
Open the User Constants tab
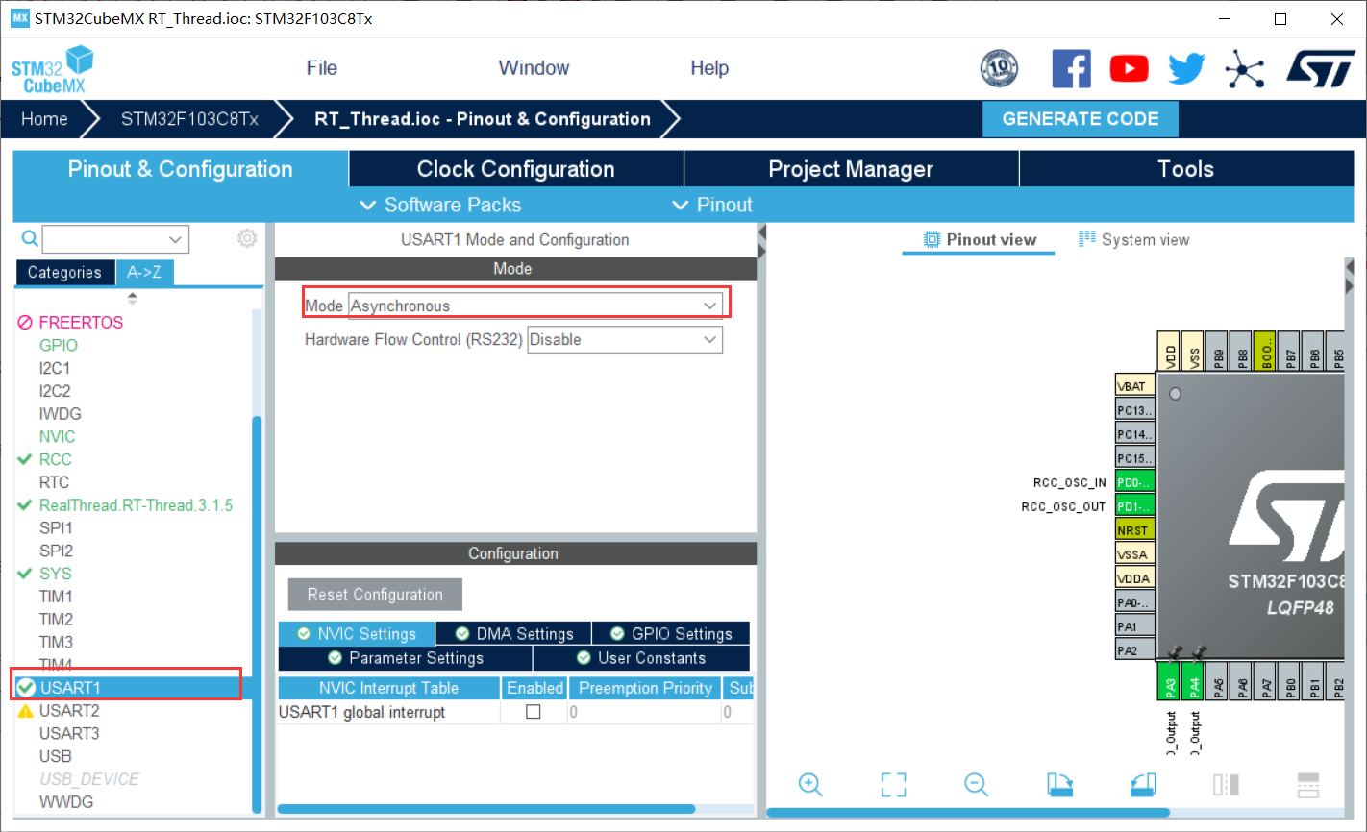tap(641, 658)
